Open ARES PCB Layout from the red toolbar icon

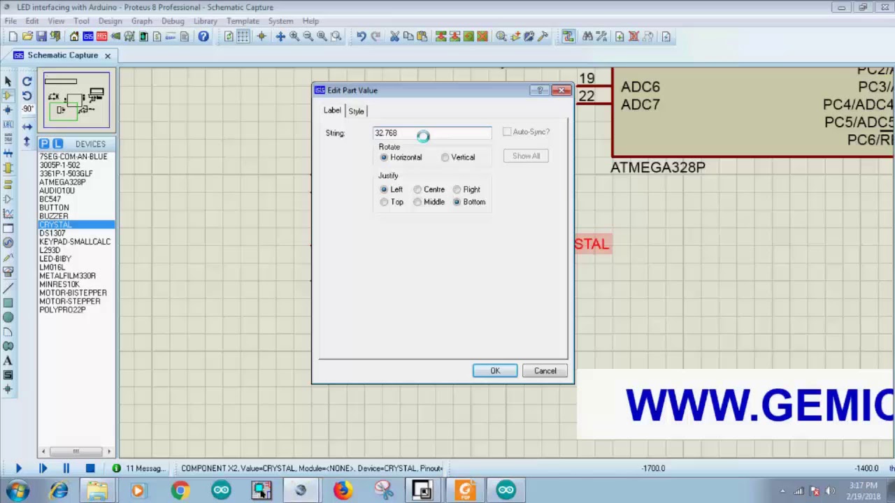pyautogui.click(x=102, y=36)
